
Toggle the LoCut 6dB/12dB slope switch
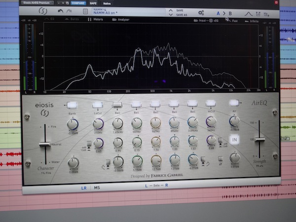click(89, 145)
